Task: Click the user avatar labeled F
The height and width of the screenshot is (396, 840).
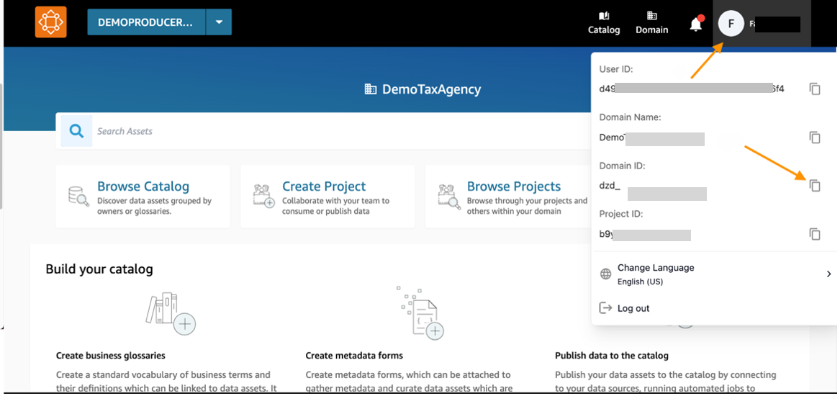Action: point(731,24)
